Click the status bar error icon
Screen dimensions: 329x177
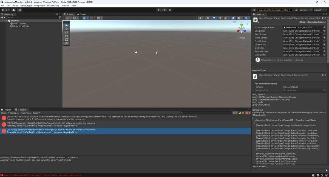[x=2, y=175]
